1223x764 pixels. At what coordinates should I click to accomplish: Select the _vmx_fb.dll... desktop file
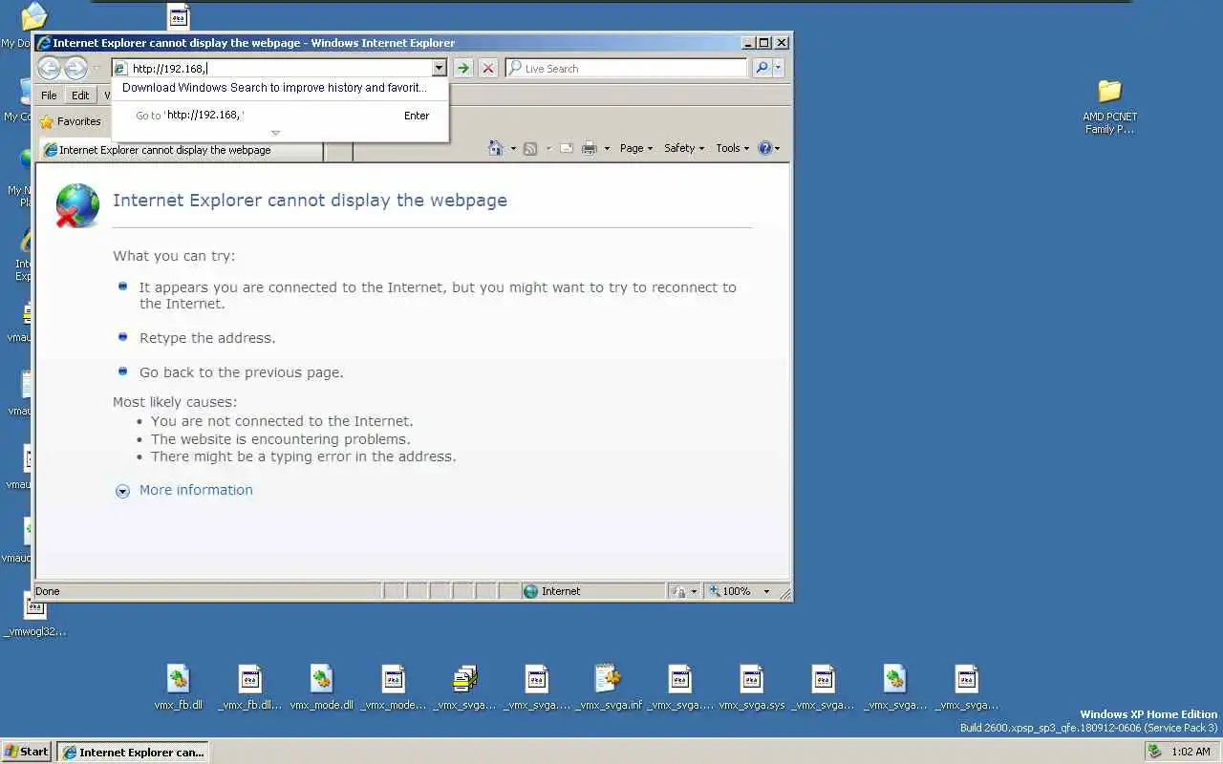tap(250, 688)
